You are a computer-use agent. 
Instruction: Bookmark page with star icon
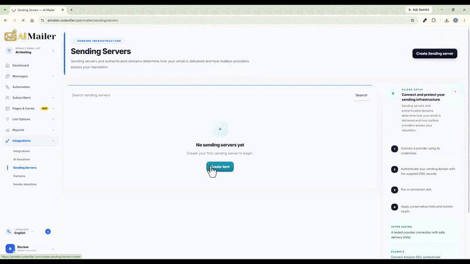pyautogui.click(x=412, y=21)
